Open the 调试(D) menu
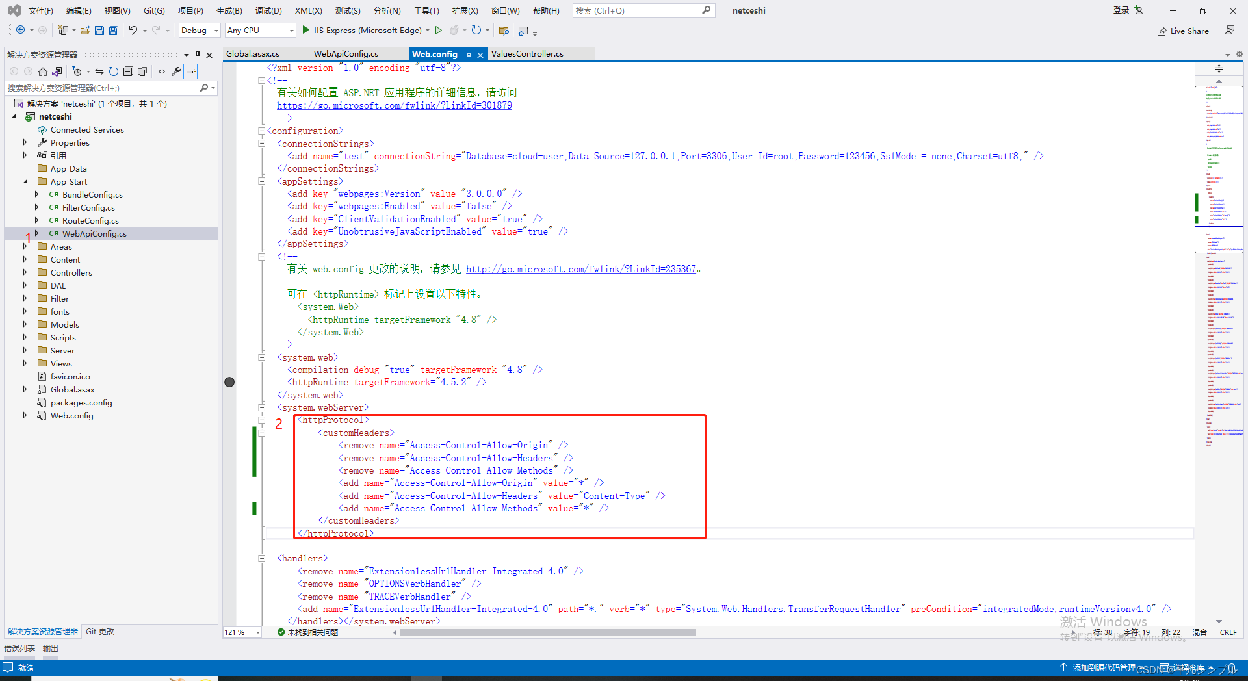Screen dimensions: 1248x681 (268, 10)
